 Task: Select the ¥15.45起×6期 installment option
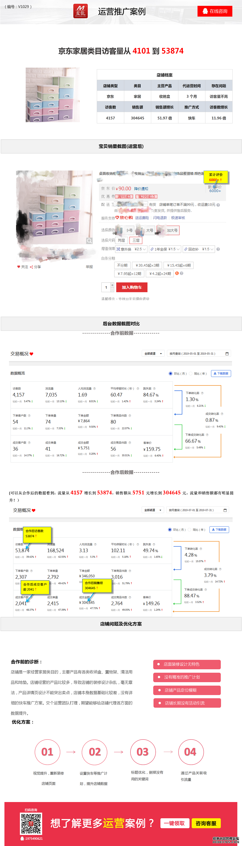point(179,265)
